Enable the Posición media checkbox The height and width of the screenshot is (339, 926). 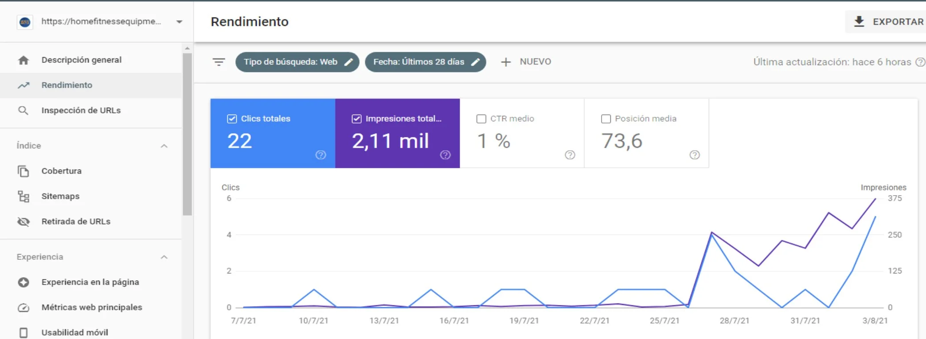coord(606,119)
